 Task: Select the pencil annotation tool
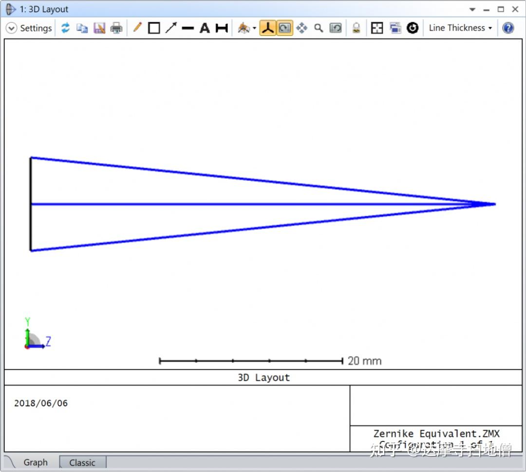point(137,28)
